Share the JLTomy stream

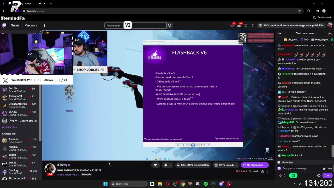[262, 172]
